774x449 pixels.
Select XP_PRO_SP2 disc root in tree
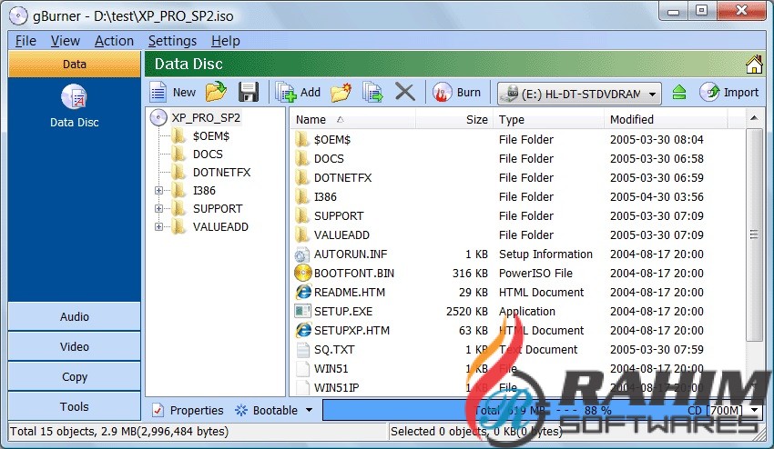point(206,118)
